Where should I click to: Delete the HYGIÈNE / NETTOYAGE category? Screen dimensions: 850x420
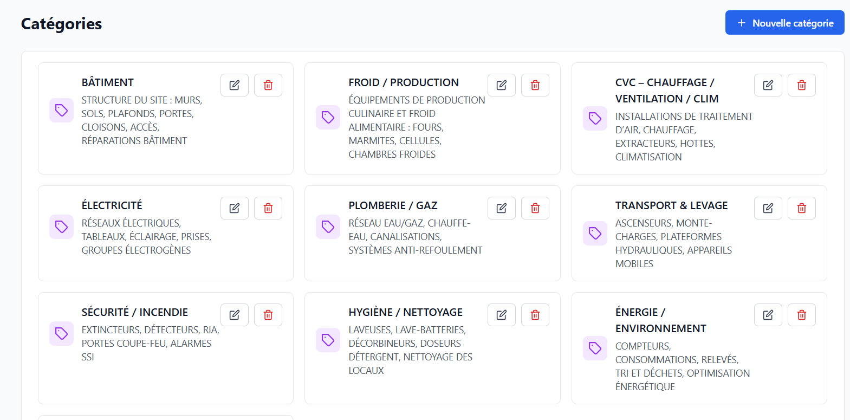point(535,315)
